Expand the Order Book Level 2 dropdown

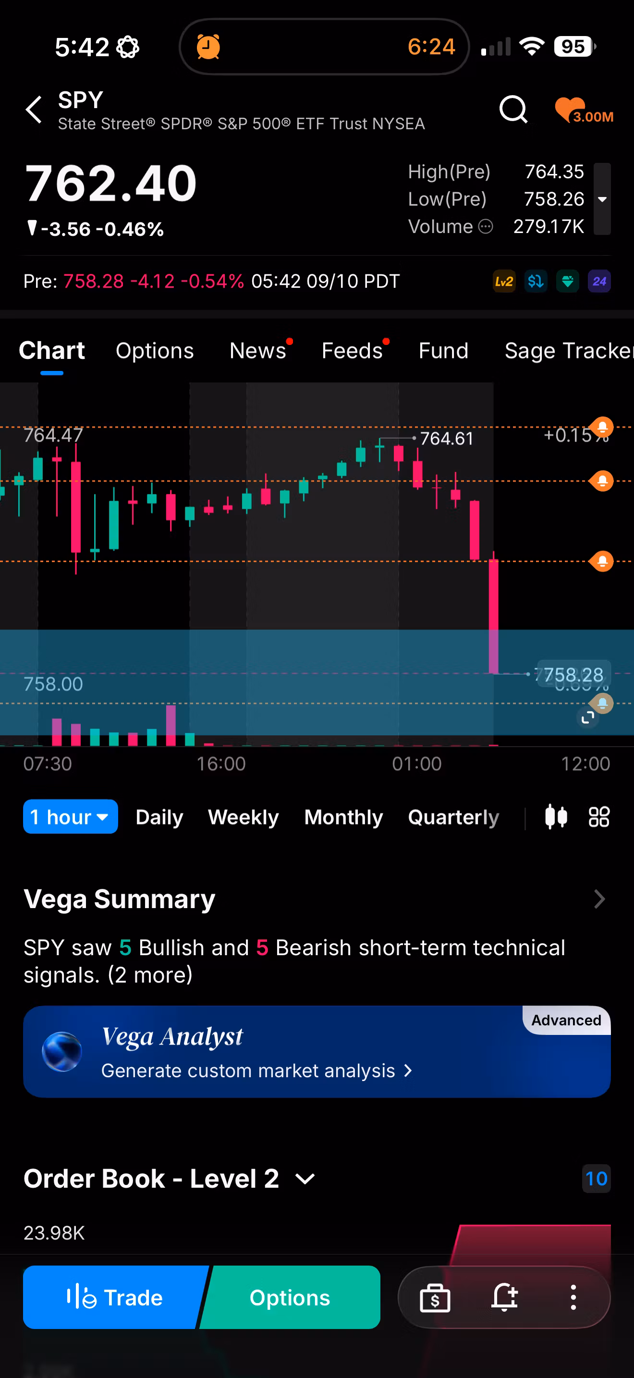tap(305, 1179)
